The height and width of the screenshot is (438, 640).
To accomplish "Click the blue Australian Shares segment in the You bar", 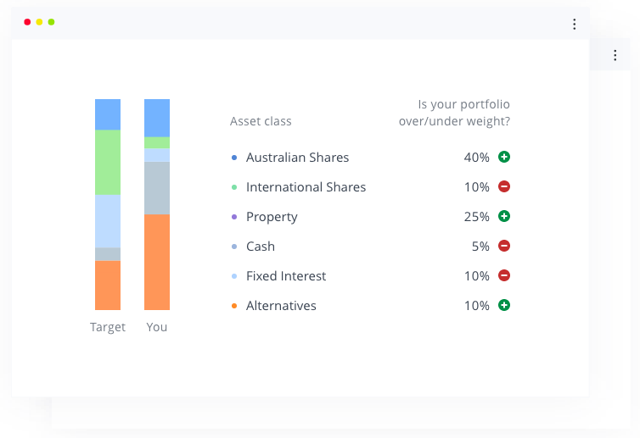I will 157,118.
